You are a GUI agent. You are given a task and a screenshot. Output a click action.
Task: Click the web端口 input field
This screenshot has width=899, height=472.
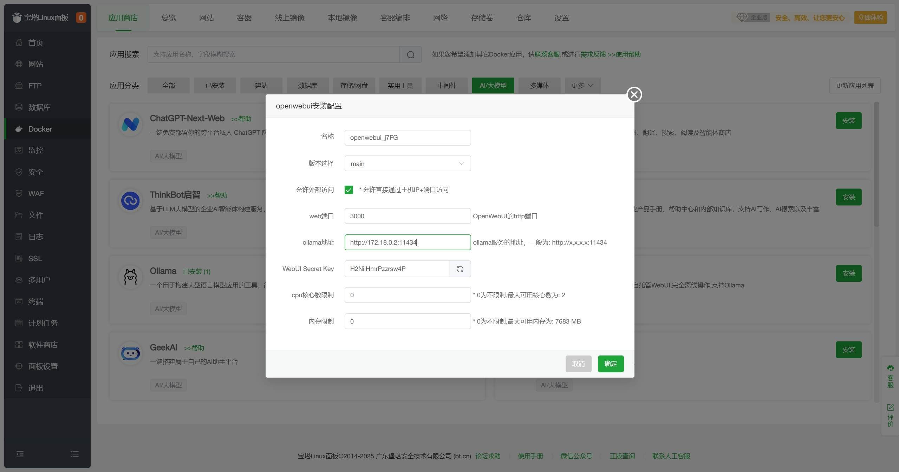pyautogui.click(x=408, y=216)
